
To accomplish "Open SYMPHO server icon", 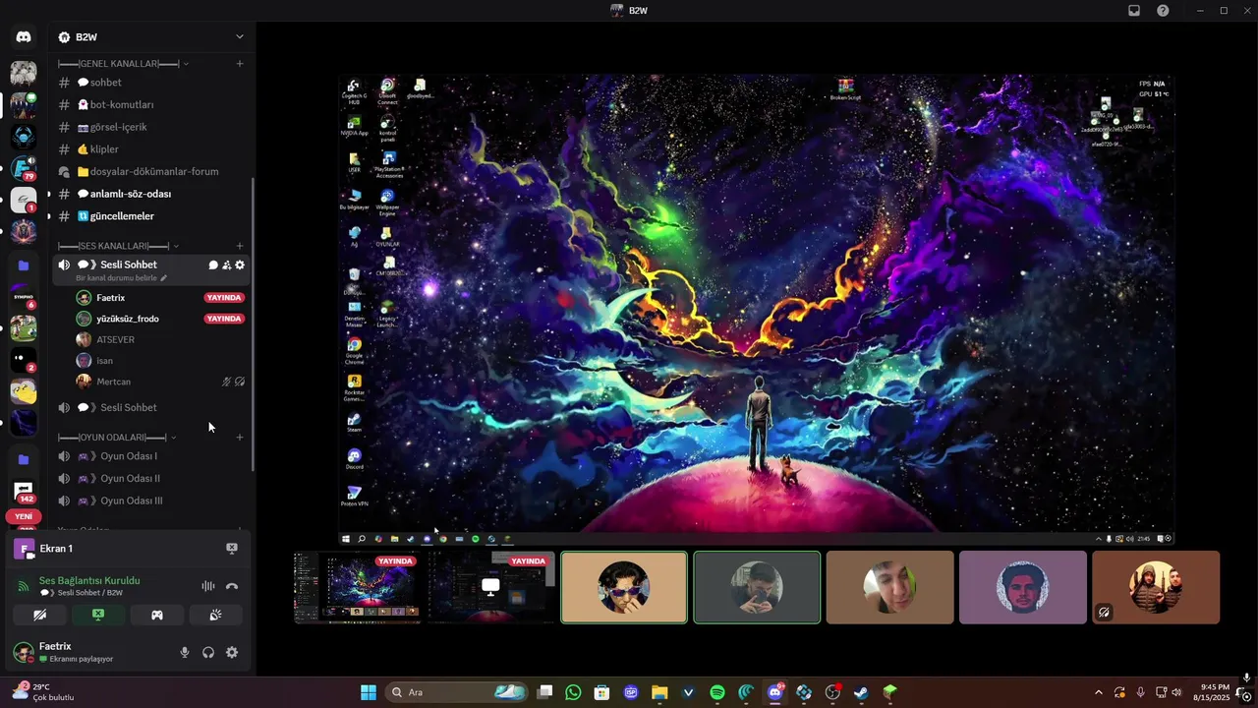I will click(x=24, y=296).
